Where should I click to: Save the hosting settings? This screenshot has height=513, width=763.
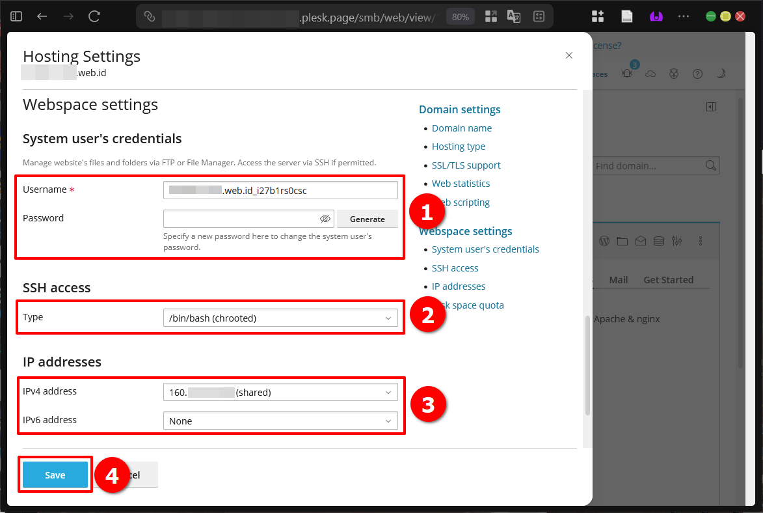(x=55, y=475)
